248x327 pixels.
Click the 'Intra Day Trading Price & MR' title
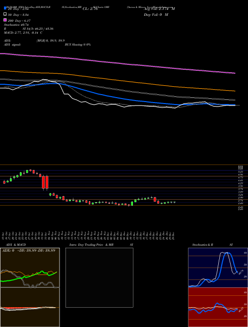point(91,245)
